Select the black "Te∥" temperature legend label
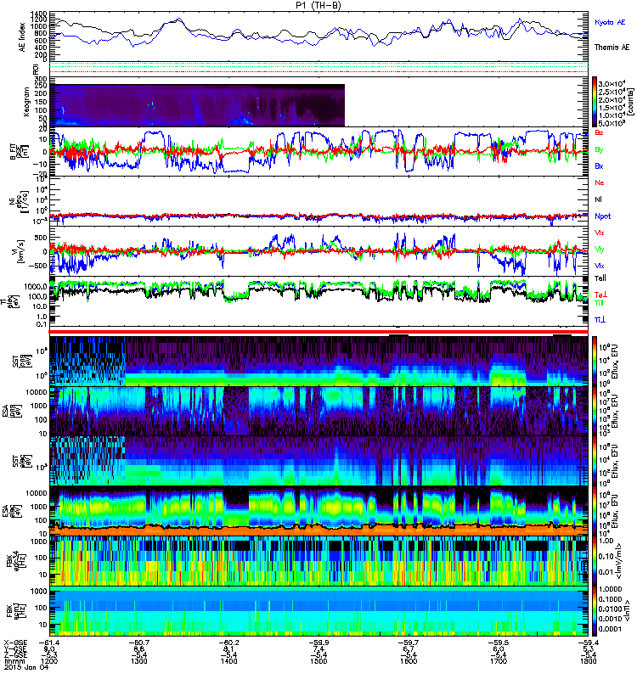 [600, 278]
